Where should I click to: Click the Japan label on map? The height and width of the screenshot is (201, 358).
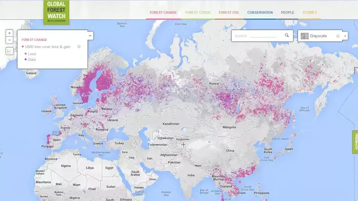(x=288, y=149)
